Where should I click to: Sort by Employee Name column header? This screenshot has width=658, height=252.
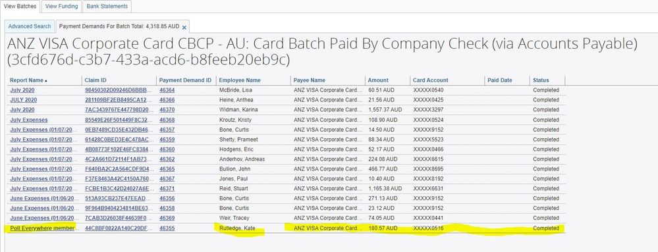pos(240,80)
